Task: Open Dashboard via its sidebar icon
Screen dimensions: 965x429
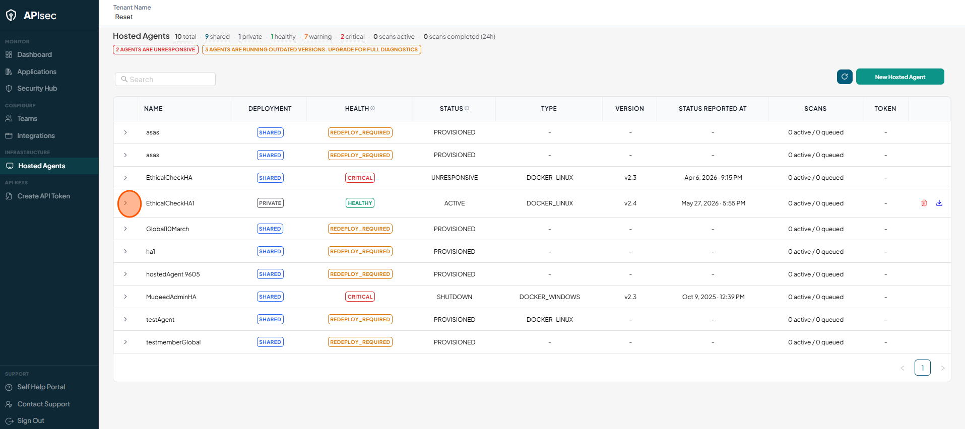Action: coord(9,54)
